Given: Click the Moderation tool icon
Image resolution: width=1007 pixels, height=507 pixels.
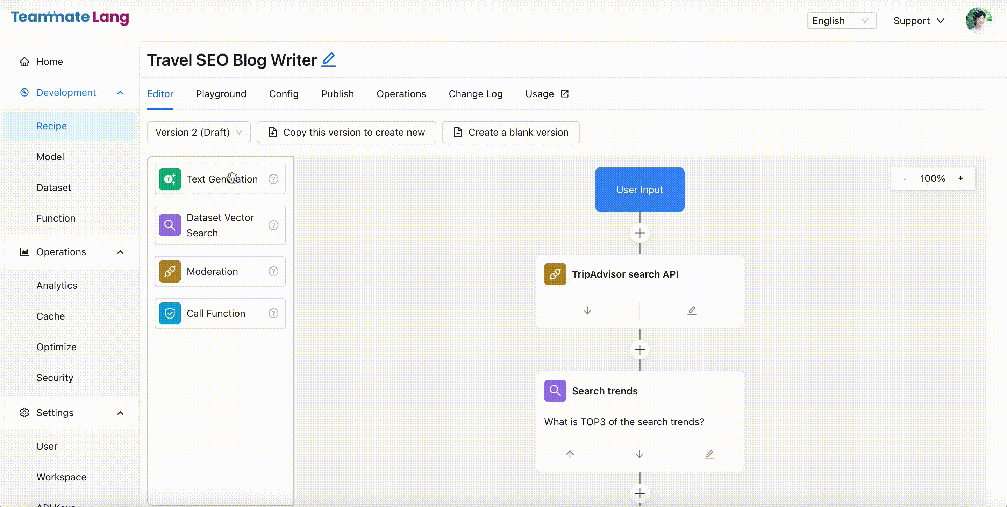Looking at the screenshot, I should pyautogui.click(x=170, y=272).
